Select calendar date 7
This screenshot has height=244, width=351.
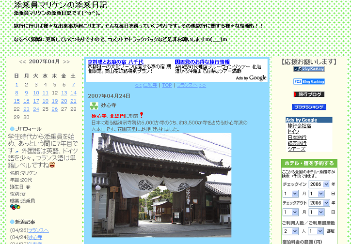[73, 85]
